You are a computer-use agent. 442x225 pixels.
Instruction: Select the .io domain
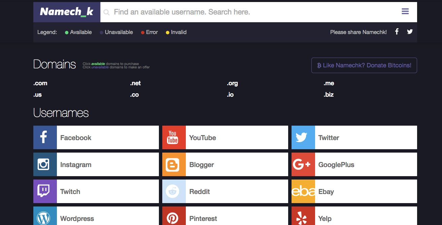[230, 95]
